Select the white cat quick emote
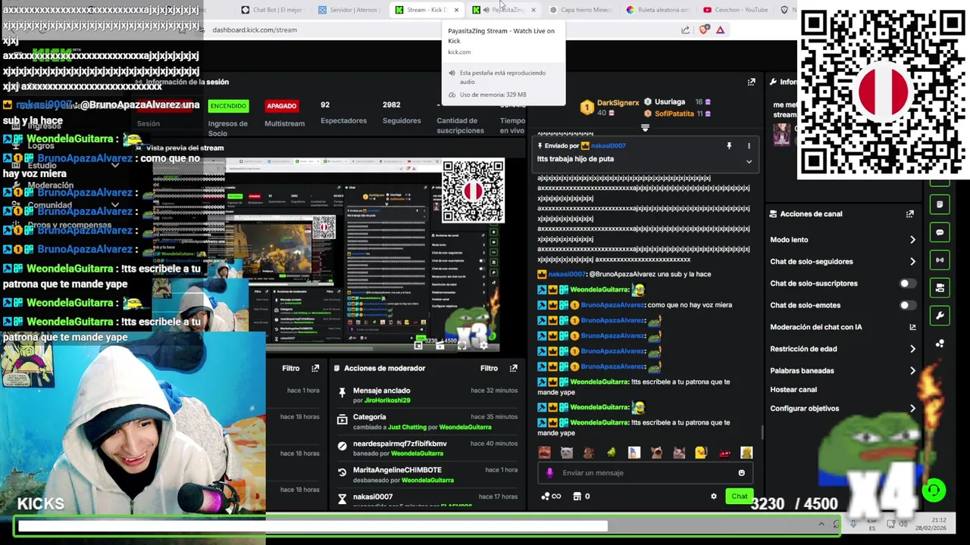 [x=566, y=453]
